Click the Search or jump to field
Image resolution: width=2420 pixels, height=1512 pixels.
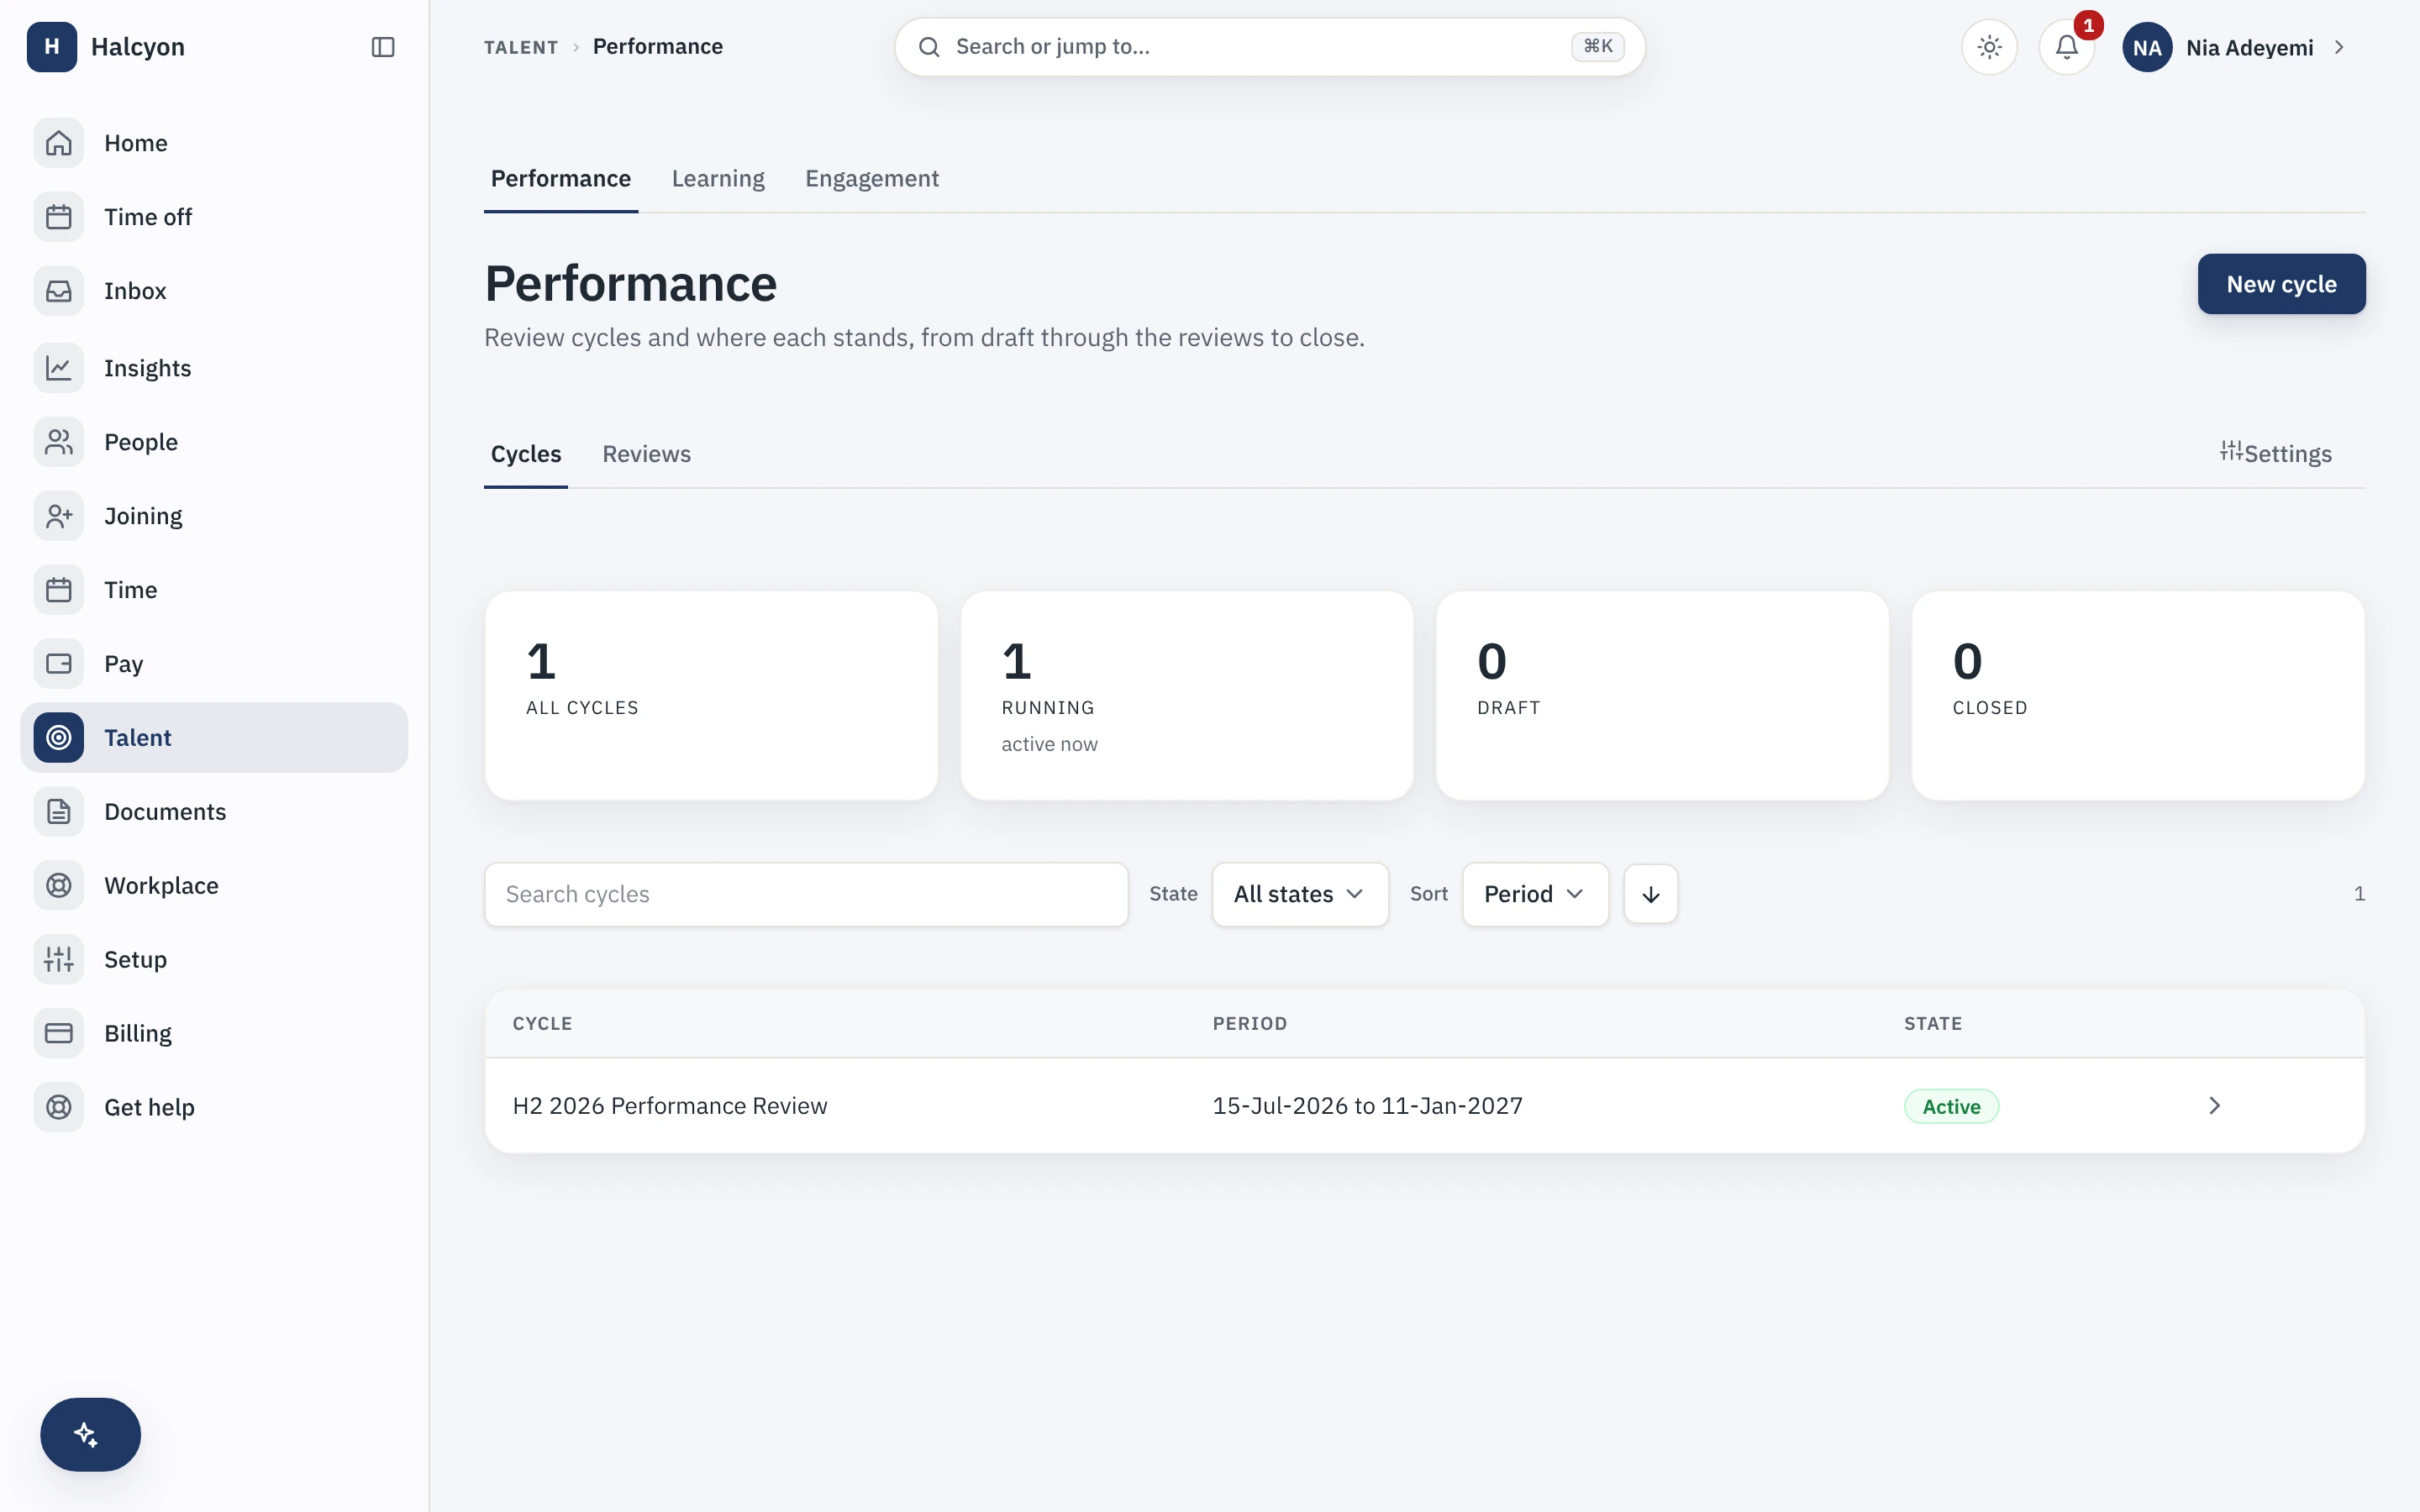(x=1270, y=47)
